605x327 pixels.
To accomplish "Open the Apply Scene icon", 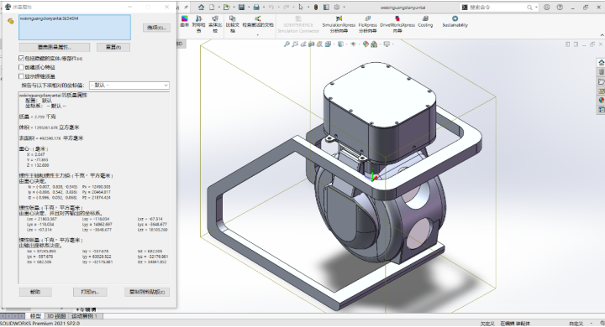I will (374, 44).
